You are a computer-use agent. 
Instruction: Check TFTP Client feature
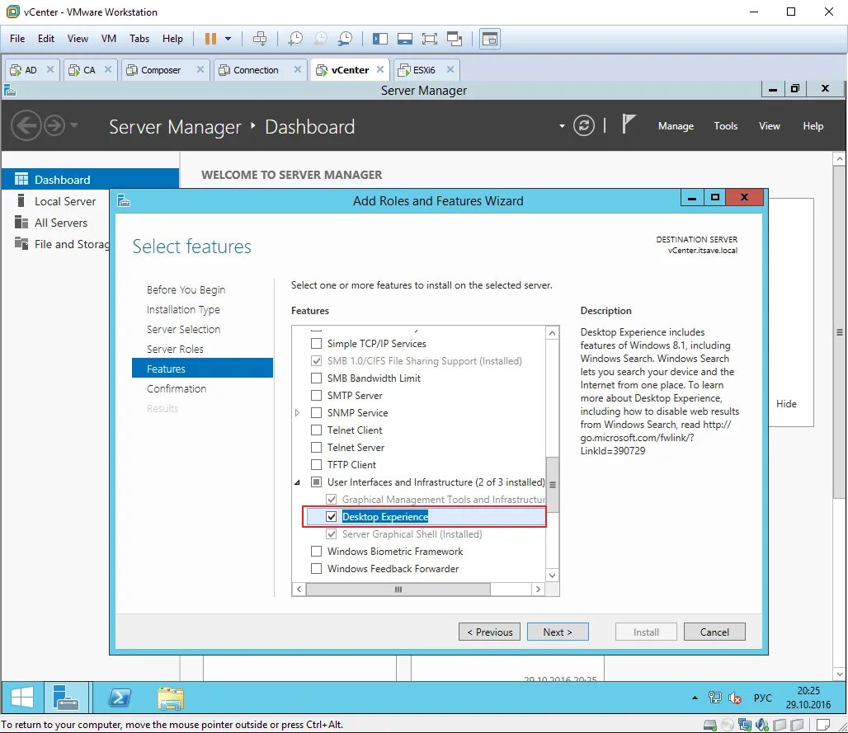click(317, 464)
